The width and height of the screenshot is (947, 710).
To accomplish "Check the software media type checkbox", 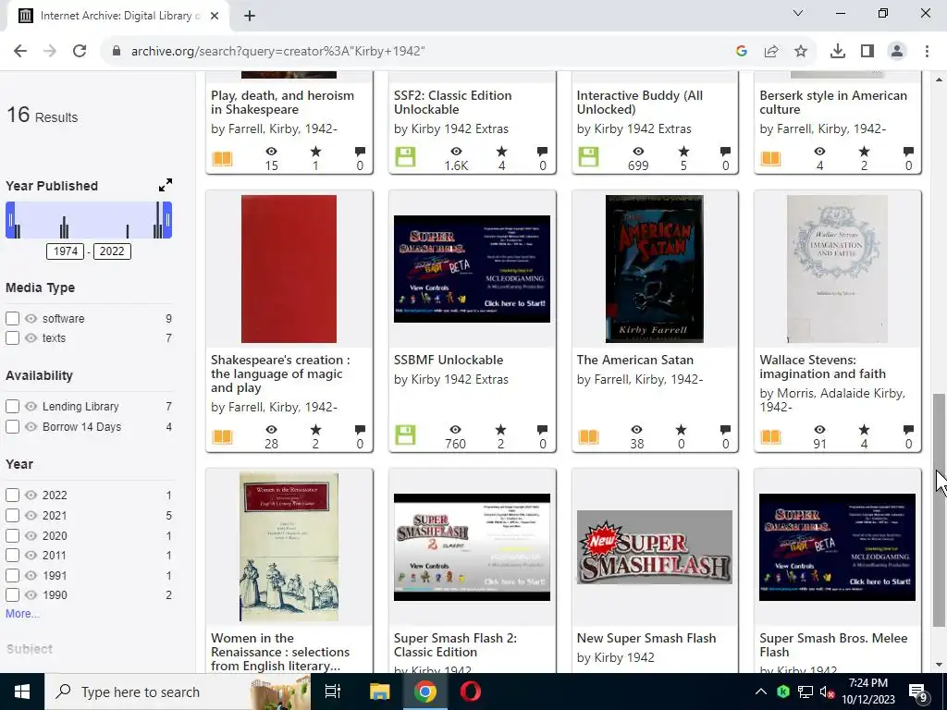I will [12, 318].
